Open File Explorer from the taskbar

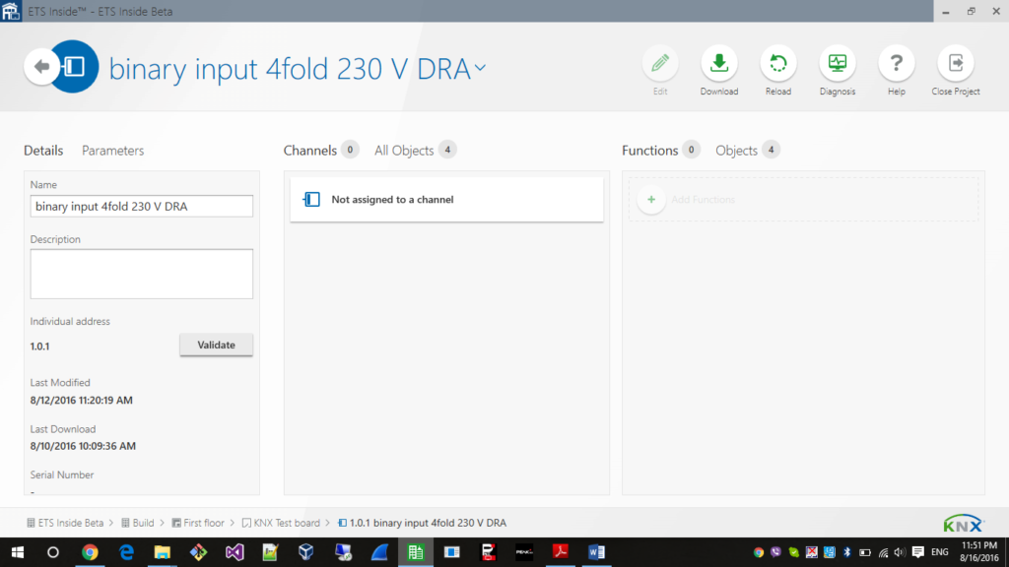[x=163, y=552]
